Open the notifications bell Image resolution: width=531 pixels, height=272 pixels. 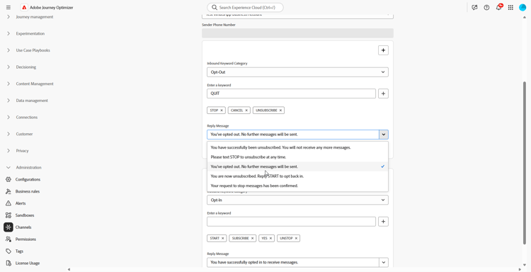click(499, 8)
